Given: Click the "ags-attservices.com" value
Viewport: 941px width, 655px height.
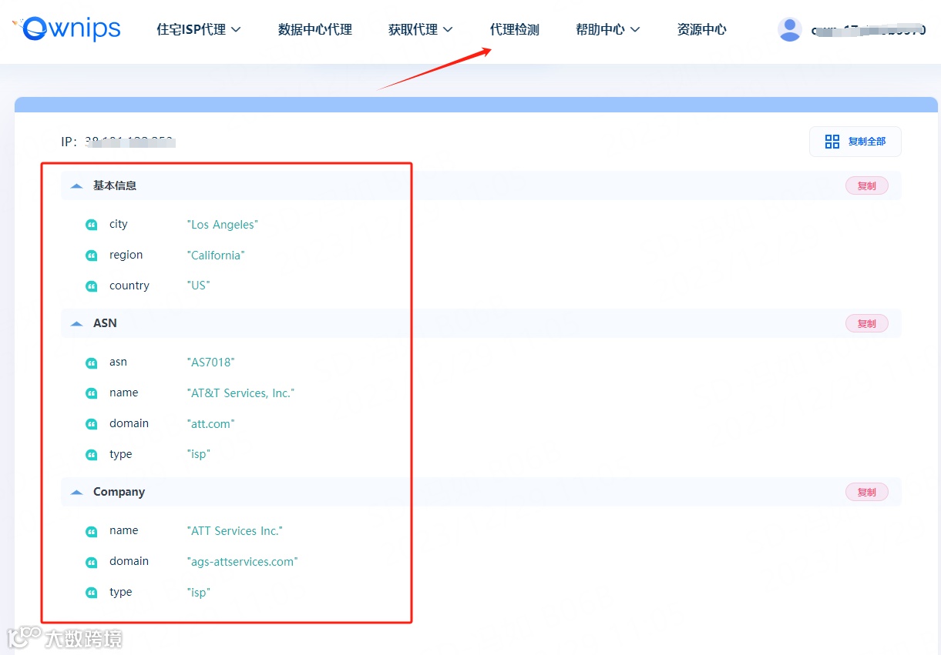Looking at the screenshot, I should (x=242, y=562).
